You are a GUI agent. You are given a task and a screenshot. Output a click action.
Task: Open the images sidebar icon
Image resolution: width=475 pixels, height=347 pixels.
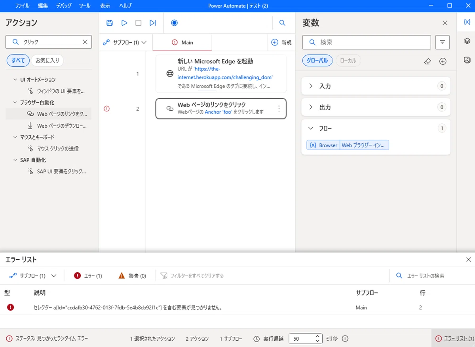[x=467, y=60]
